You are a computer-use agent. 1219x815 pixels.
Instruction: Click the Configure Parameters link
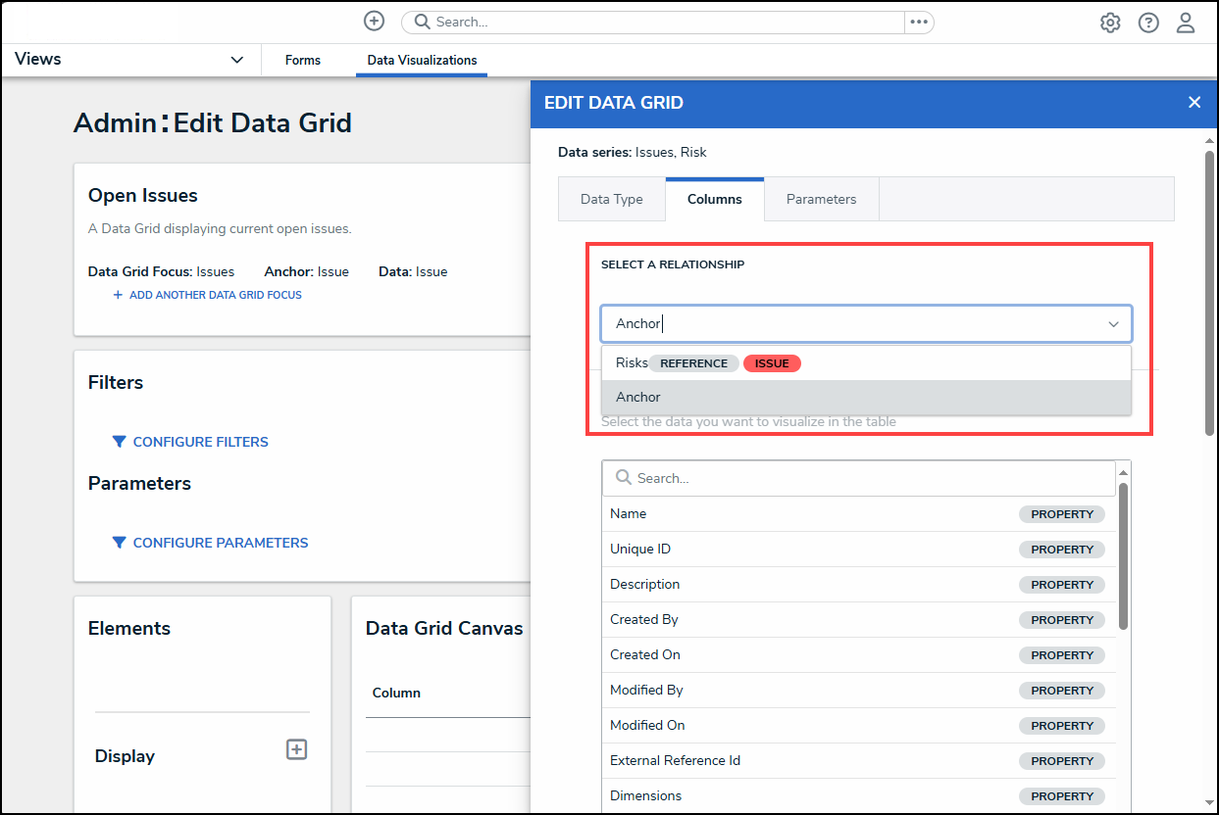pyautogui.click(x=220, y=543)
